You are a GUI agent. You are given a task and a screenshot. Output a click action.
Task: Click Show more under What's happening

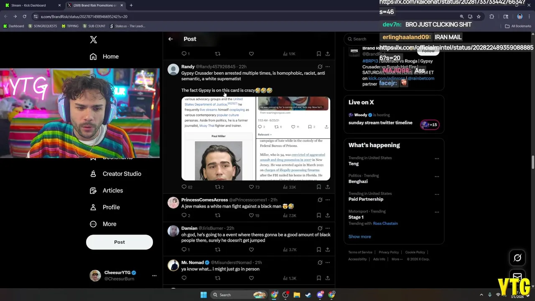tap(359, 237)
